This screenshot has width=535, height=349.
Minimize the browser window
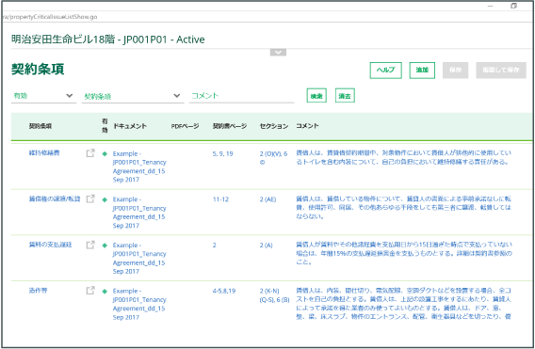(491, 6)
